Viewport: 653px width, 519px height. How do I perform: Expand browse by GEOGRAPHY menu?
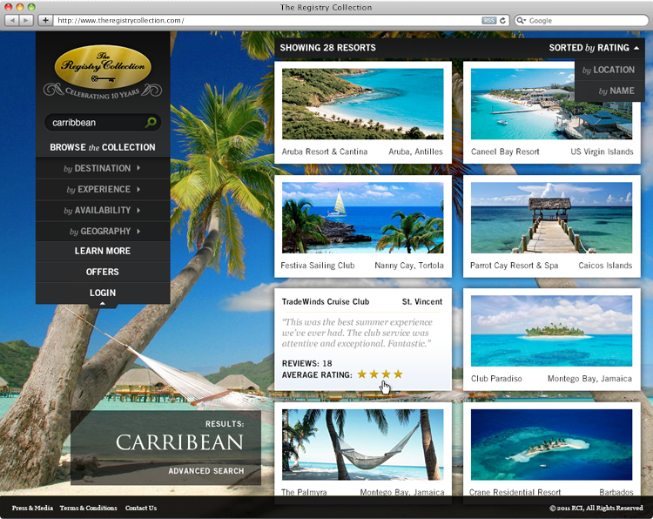click(103, 231)
